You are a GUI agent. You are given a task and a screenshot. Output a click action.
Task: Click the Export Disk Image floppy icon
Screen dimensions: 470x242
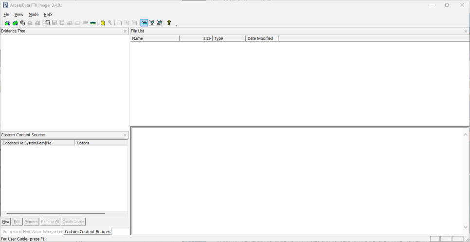point(54,23)
